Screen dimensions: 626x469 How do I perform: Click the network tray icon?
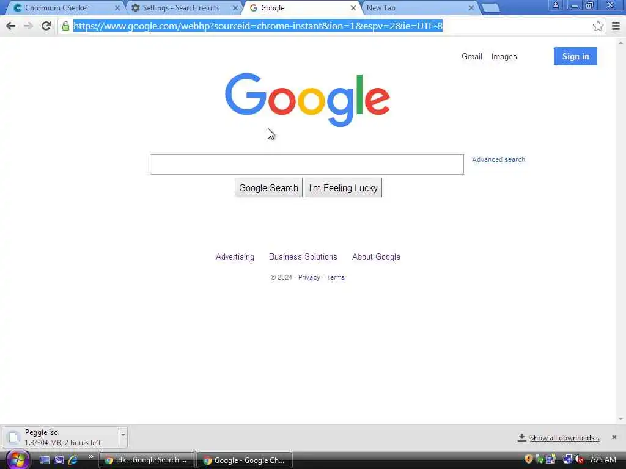[x=567, y=460]
